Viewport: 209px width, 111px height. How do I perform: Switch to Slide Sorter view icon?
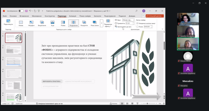(x=127, y=103)
